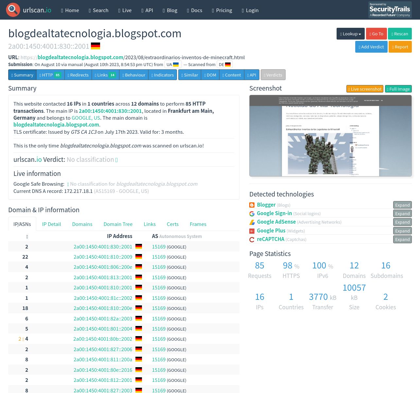Click the page screenshot thumbnail
The image size is (420, 393).
(x=330, y=136)
